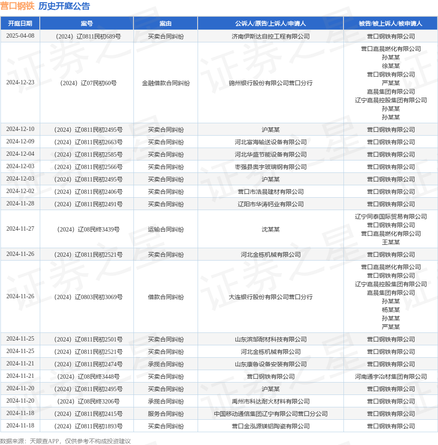This screenshot has height=445, width=438.
Task: Open "大连银行股份有限公司营口分行"
Action: click(x=270, y=297)
